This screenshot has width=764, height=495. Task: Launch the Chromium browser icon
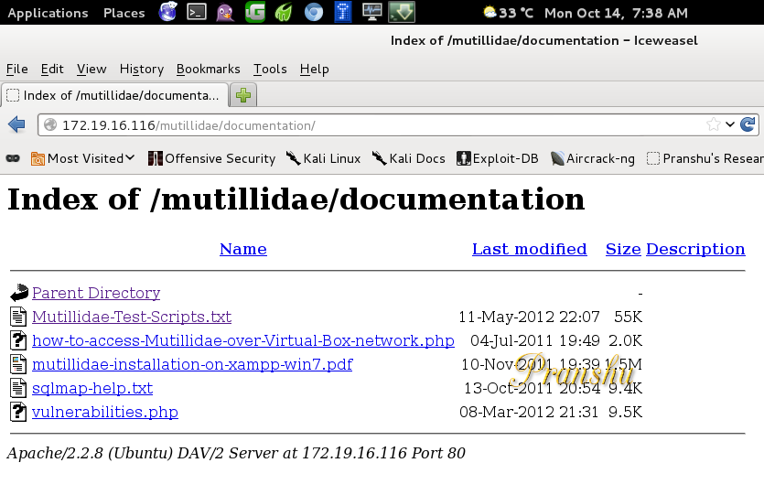pos(313,12)
